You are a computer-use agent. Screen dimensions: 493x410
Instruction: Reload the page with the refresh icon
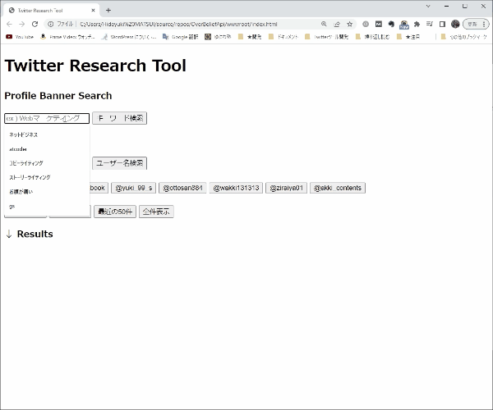point(35,24)
